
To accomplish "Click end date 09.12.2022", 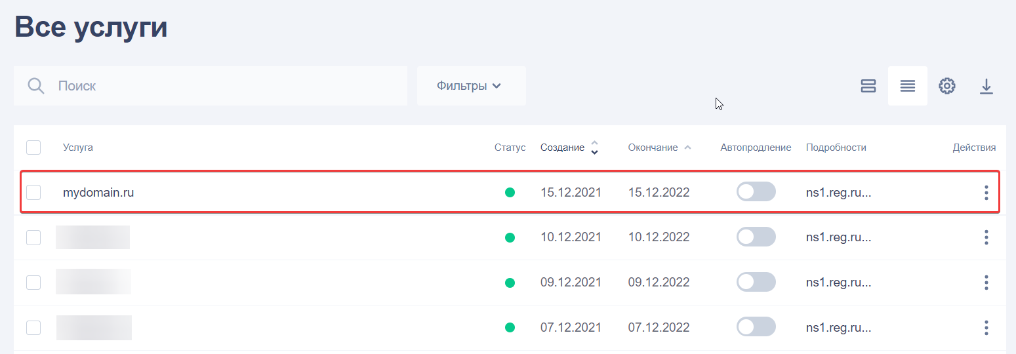I will [x=659, y=283].
